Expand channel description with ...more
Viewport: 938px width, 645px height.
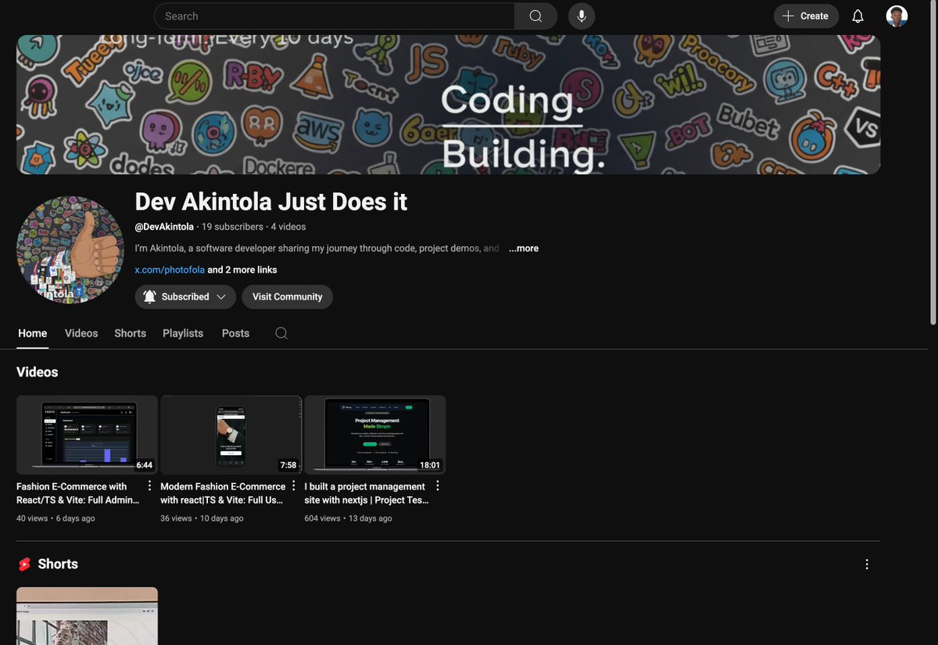point(524,249)
